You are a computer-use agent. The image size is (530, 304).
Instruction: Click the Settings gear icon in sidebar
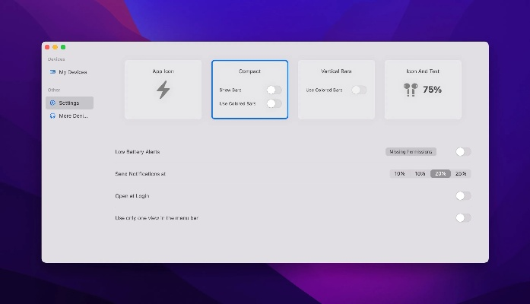[52, 103]
